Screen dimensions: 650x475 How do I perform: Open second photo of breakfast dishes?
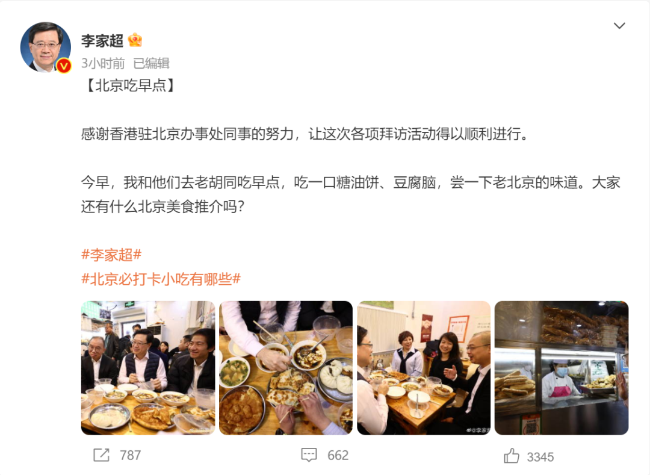click(286, 368)
